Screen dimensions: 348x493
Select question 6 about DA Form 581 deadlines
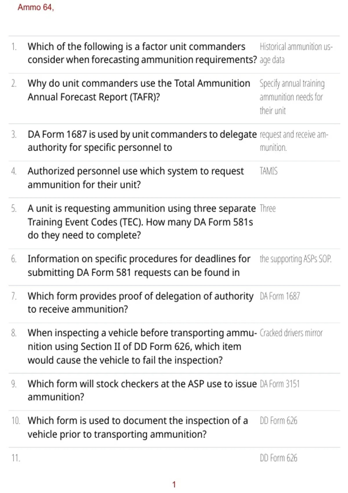139,266
